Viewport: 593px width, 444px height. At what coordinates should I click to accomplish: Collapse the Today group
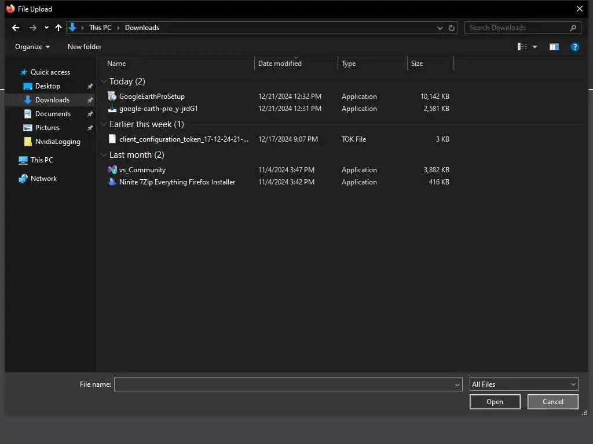(104, 81)
